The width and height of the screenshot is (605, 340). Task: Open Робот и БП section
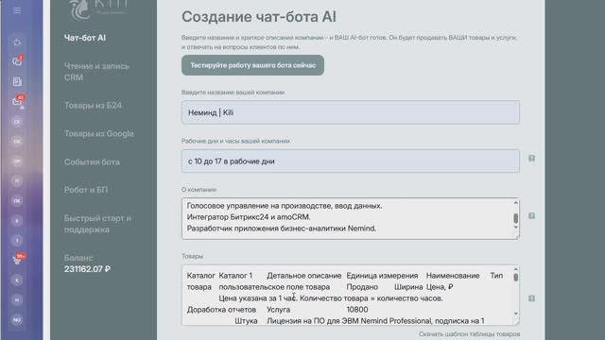[x=86, y=190]
